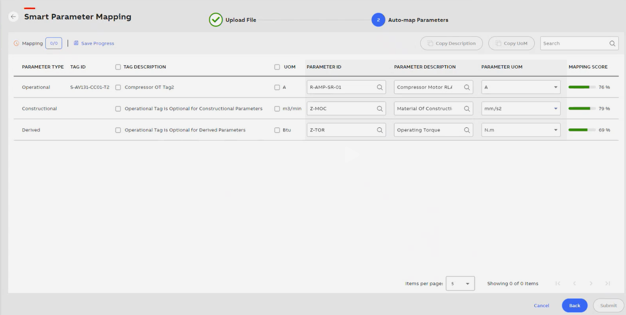626x315 pixels.
Task: Click the Showing 0 of 0 Items text
Action: point(512,284)
